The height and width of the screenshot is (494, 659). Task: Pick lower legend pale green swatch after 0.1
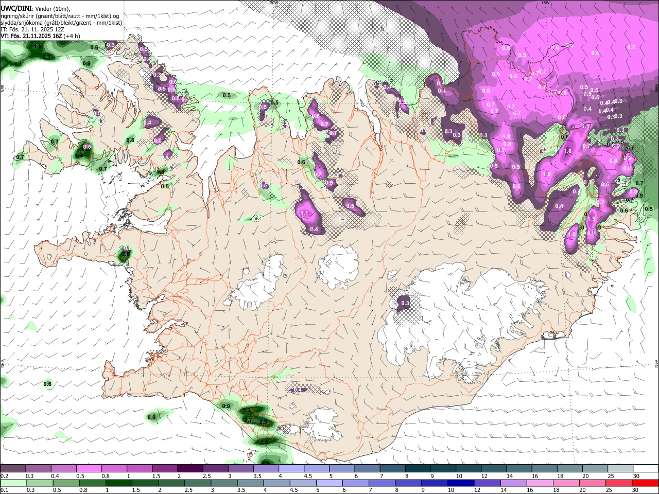coord(12,483)
